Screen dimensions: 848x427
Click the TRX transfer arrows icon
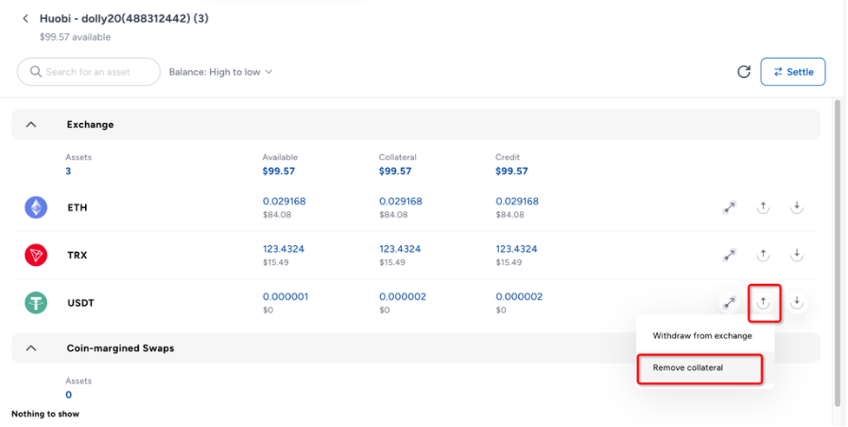(x=730, y=255)
